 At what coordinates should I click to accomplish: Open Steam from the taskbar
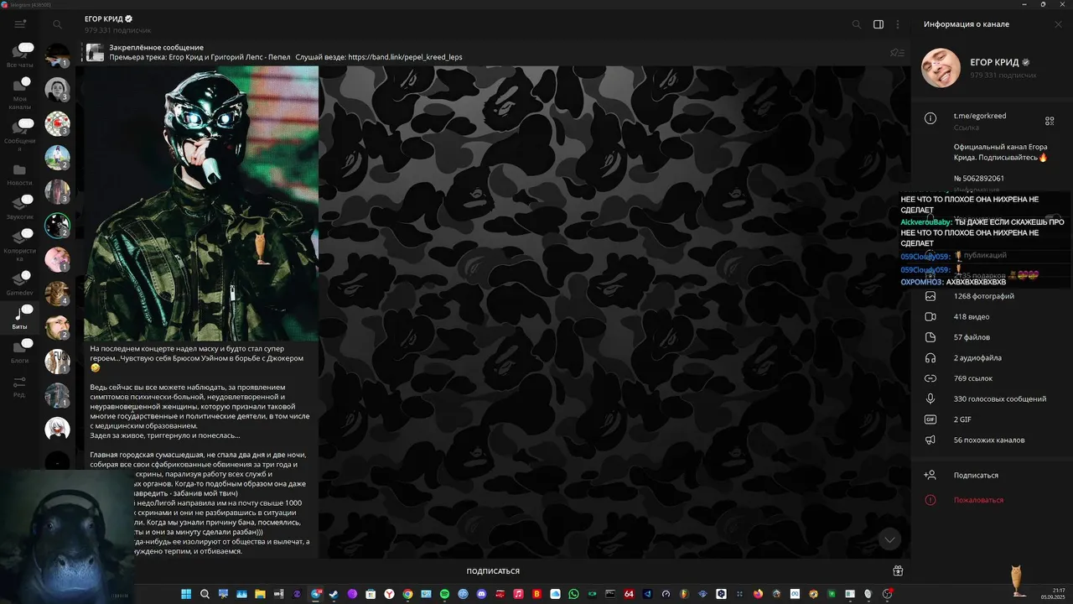(x=334, y=594)
